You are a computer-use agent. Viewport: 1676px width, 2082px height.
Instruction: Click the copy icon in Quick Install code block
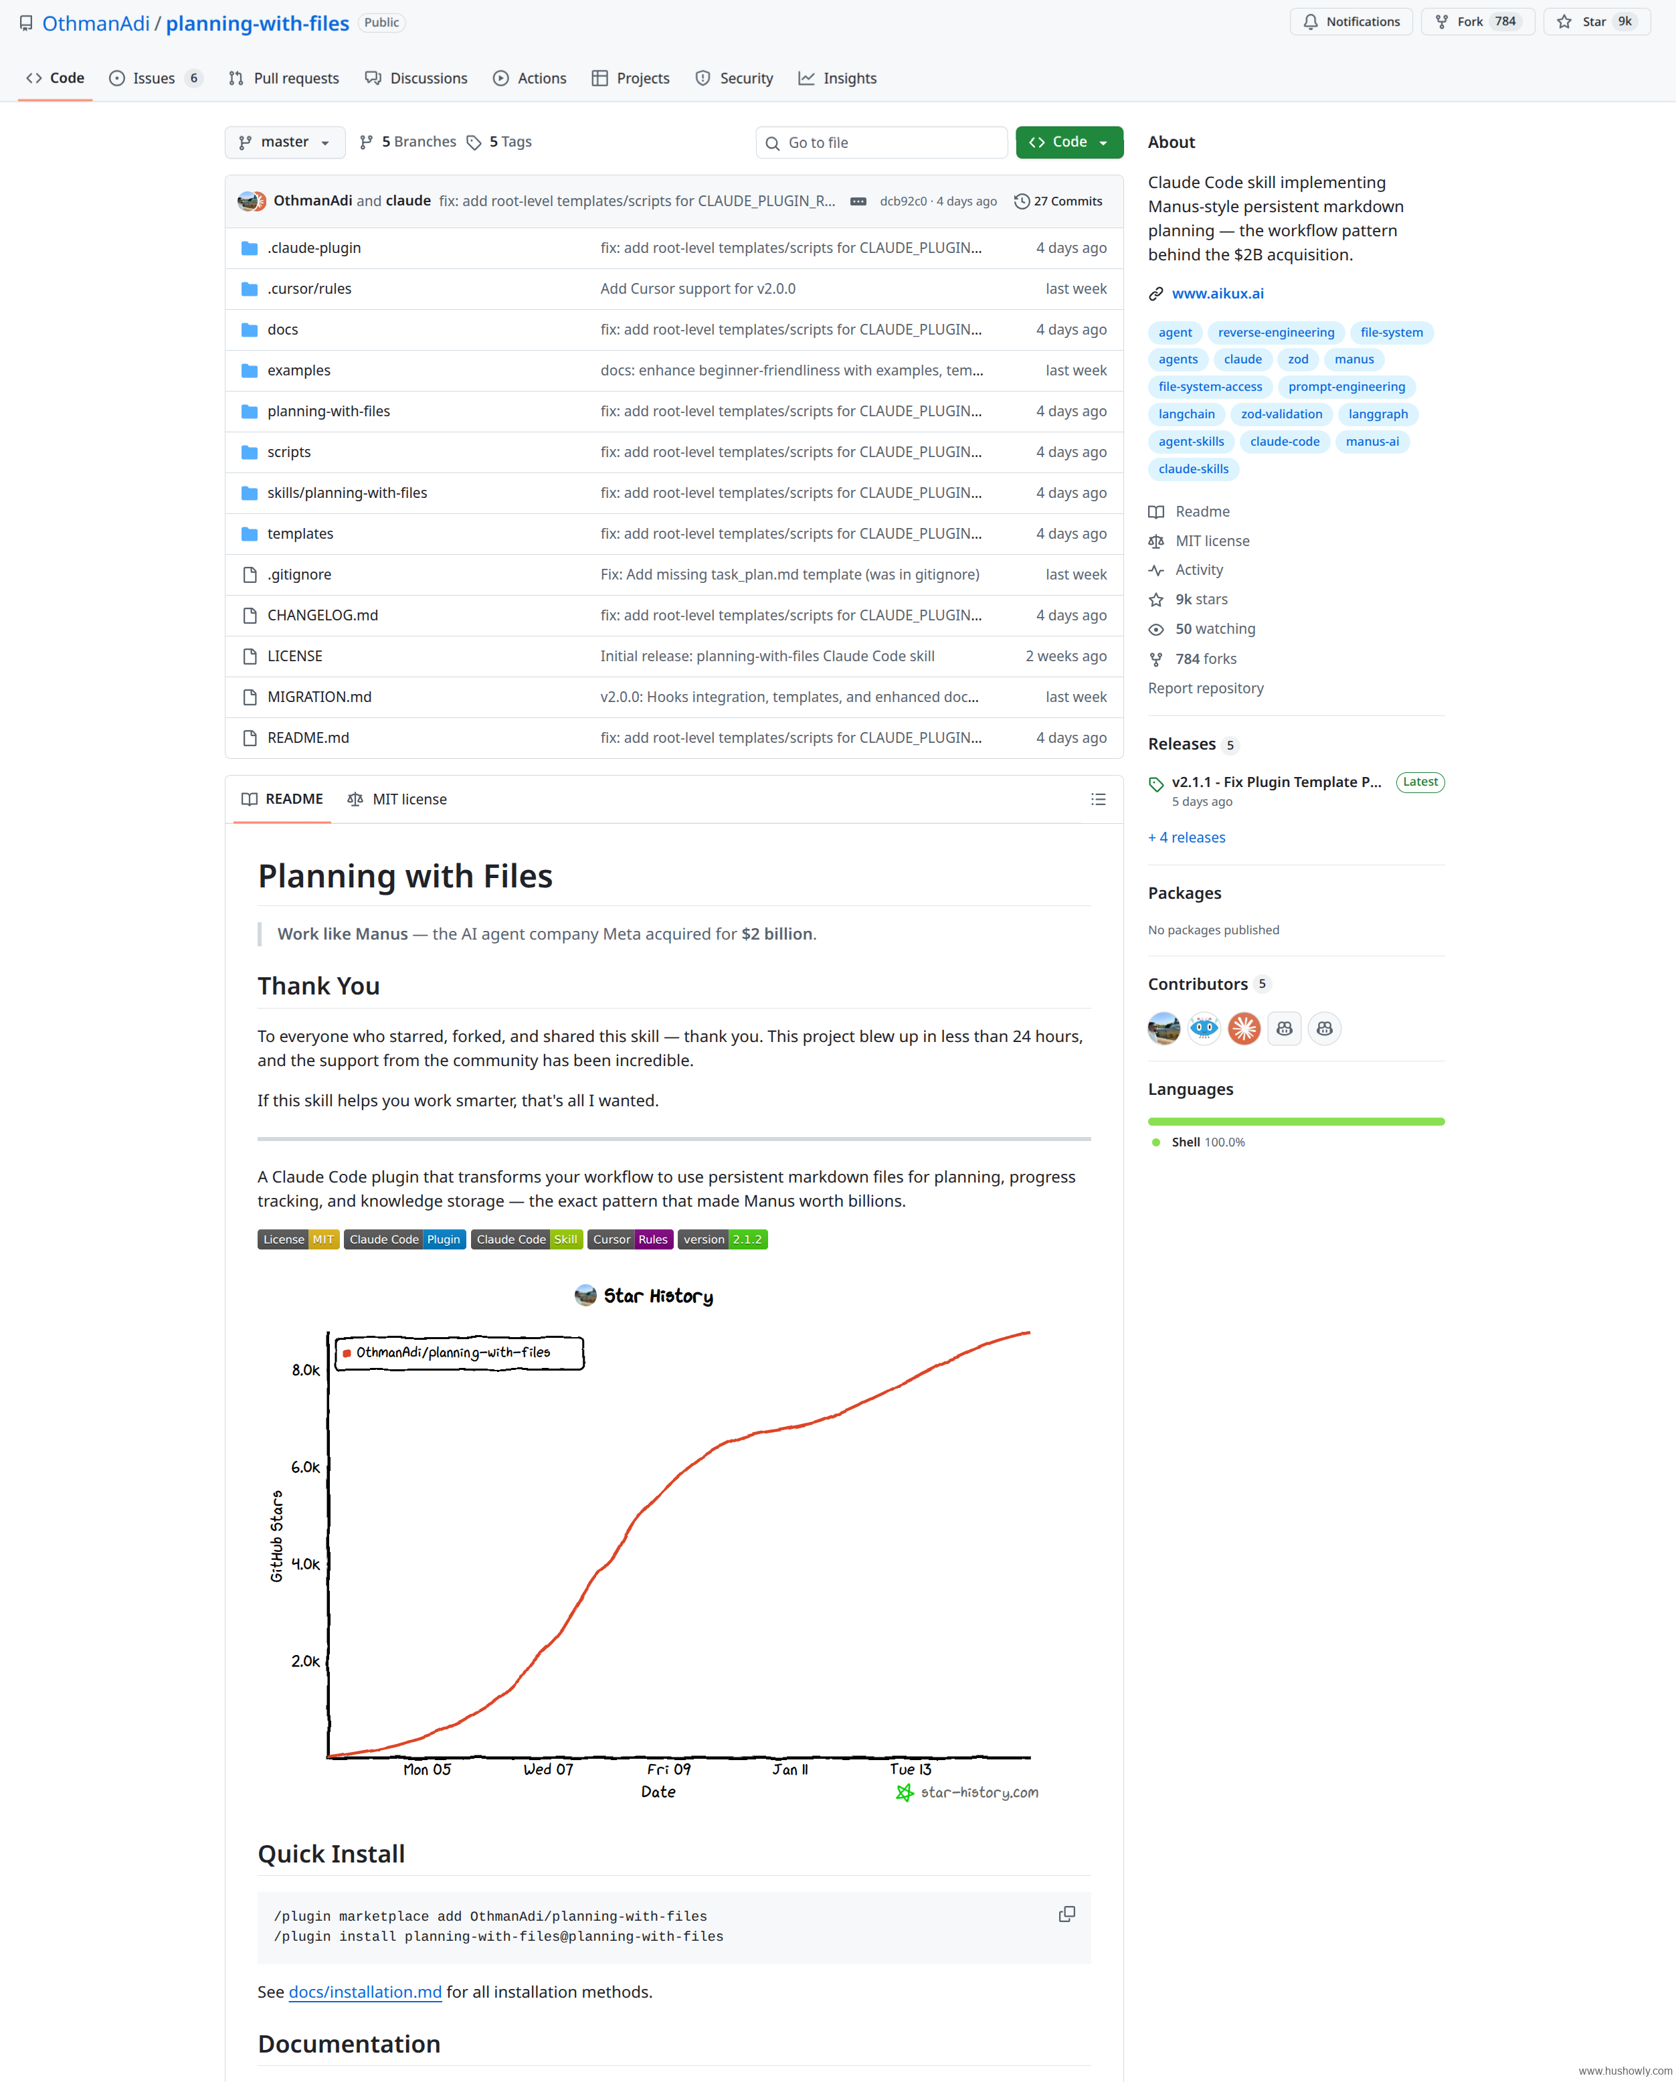(x=1066, y=1914)
